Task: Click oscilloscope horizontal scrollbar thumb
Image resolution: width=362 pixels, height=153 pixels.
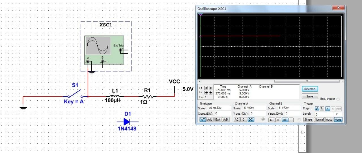Action: coord(307,81)
